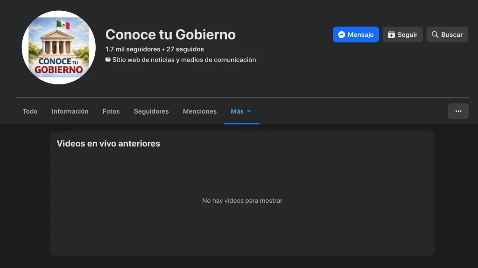
Task: Click the No hay videos para mostrar text
Action: (x=242, y=201)
